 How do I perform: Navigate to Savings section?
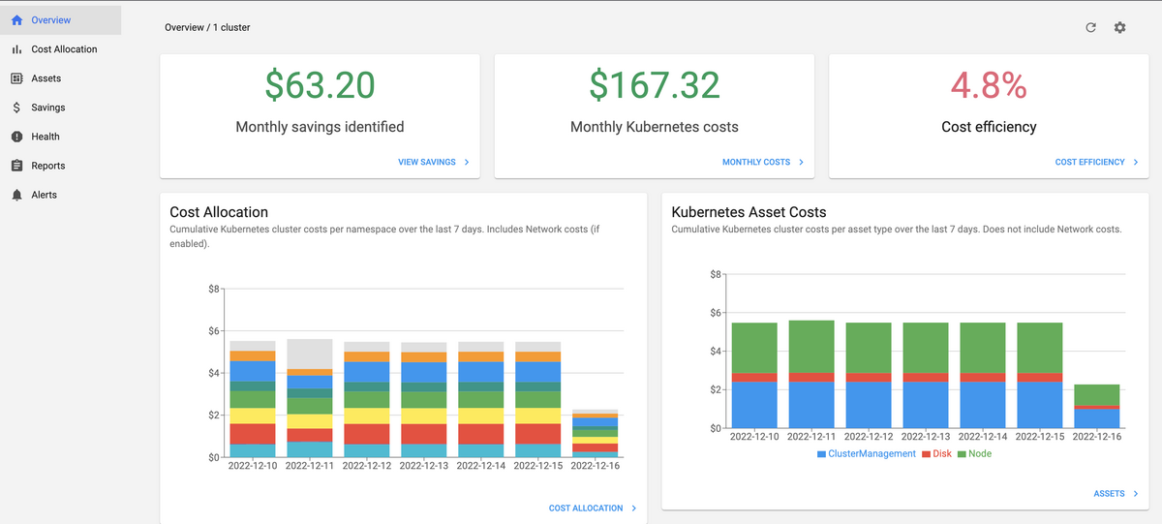pos(61,108)
